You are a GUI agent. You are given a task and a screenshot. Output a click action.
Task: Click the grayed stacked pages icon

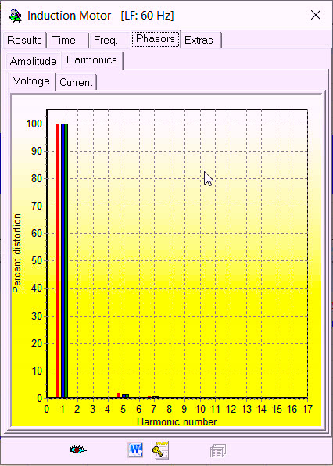pos(218,450)
